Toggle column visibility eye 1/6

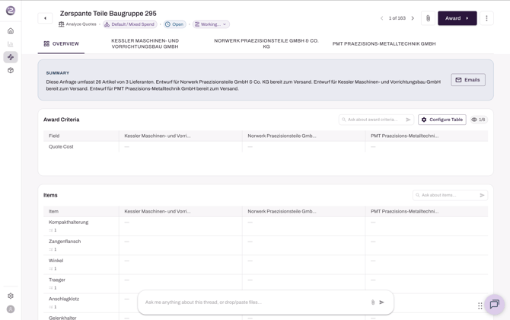pyautogui.click(x=479, y=120)
